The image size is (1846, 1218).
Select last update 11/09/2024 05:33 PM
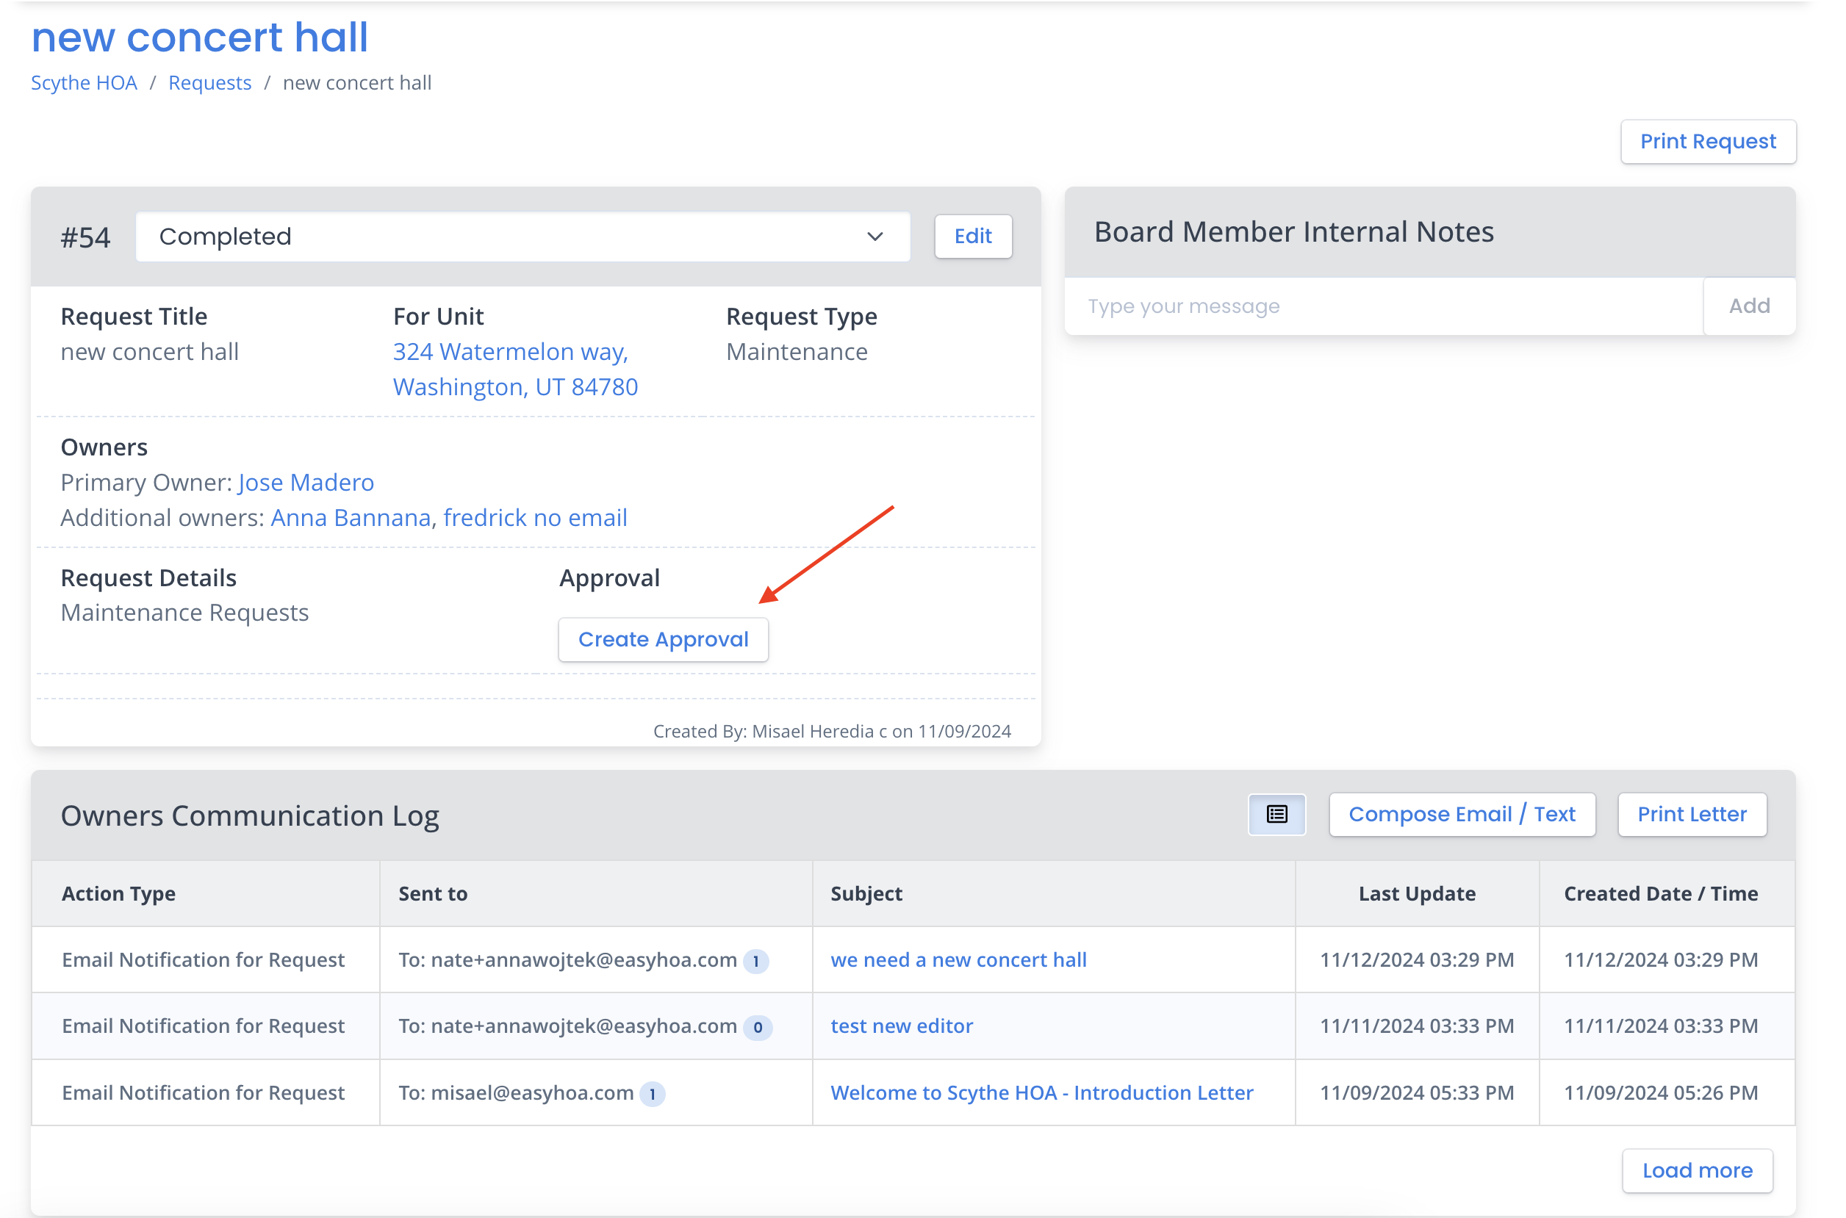(1416, 1092)
